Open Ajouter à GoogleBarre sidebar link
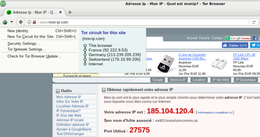The image size is (260, 137). pos(74,130)
